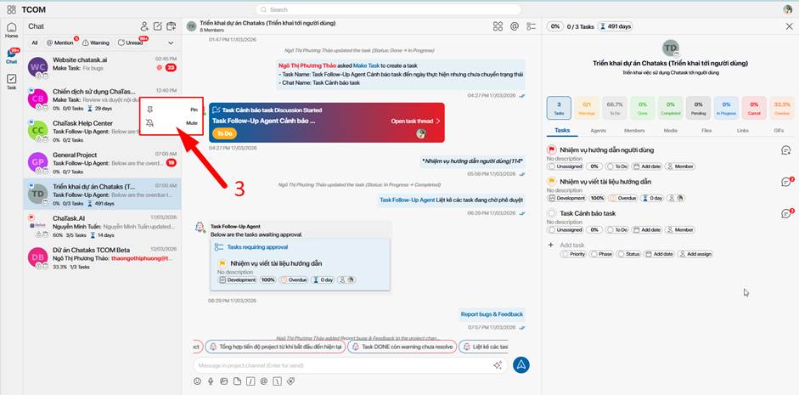The height and width of the screenshot is (395, 799).
Task: Open the Task section in the sidebar
Action: click(11, 82)
